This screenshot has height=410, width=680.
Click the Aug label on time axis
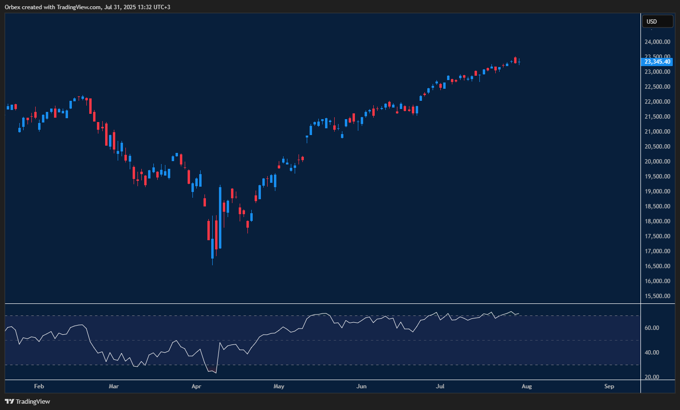527,386
